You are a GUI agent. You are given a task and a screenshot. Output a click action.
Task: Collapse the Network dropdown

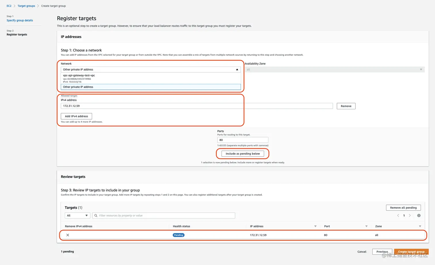click(237, 69)
